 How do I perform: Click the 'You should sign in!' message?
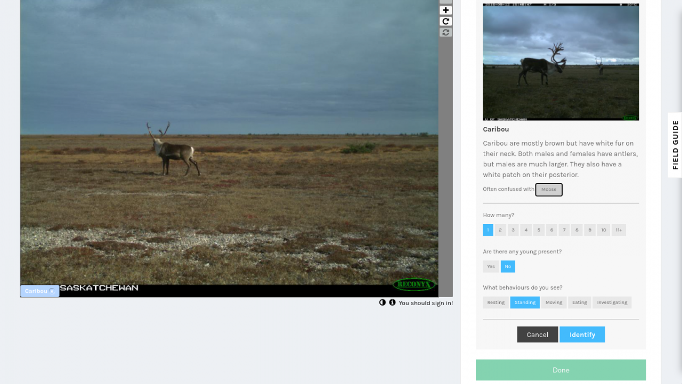[426, 303]
